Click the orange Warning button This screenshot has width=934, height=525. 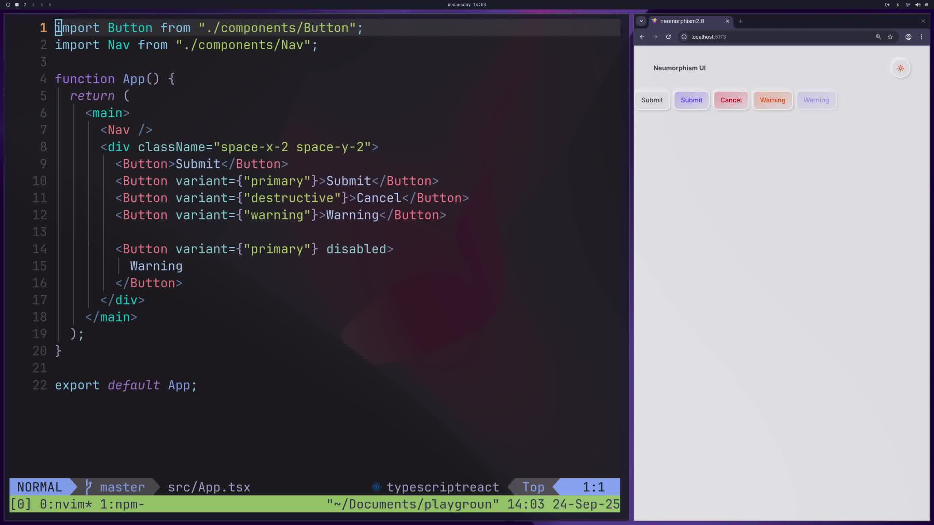click(772, 100)
